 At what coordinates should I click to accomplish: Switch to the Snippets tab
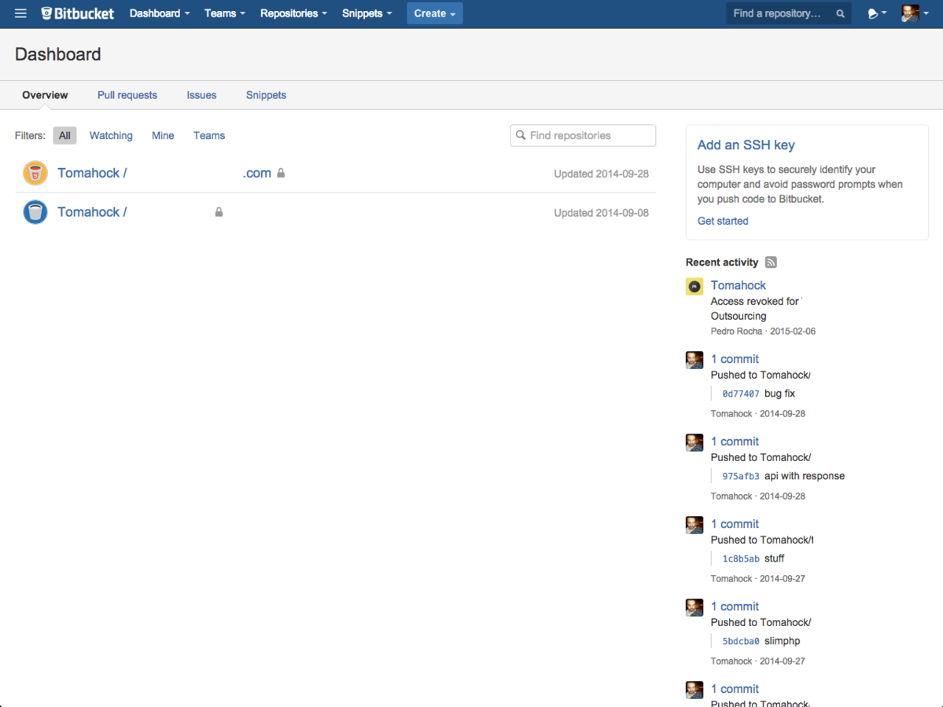266,95
